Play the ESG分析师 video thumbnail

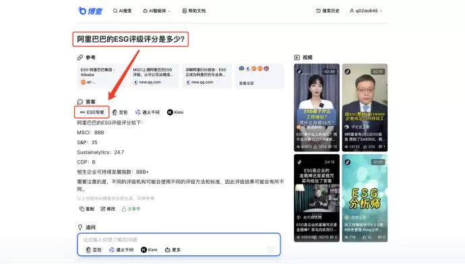click(x=365, y=198)
